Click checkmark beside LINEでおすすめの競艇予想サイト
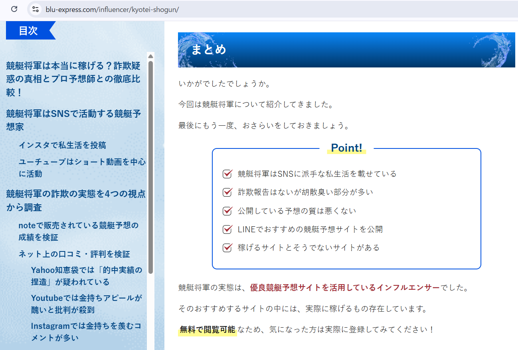Image resolution: width=518 pixels, height=350 pixels. click(227, 229)
